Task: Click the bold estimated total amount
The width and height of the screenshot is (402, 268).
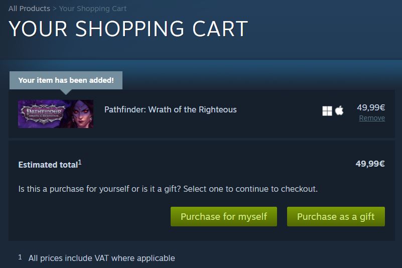Action: click(370, 164)
